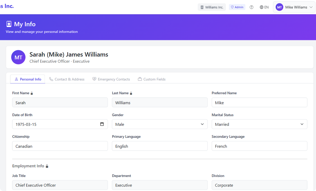The image size is (316, 191).
Task: Click the MT avatar circle
Action: [18, 57]
